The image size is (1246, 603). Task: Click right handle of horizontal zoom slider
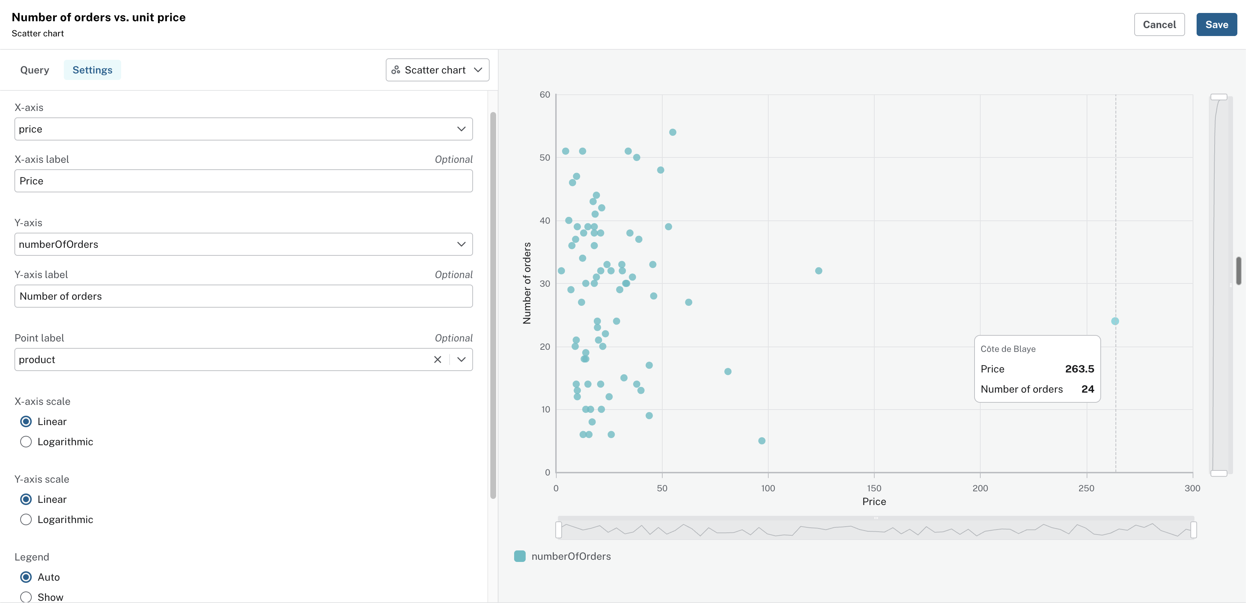[1194, 530]
